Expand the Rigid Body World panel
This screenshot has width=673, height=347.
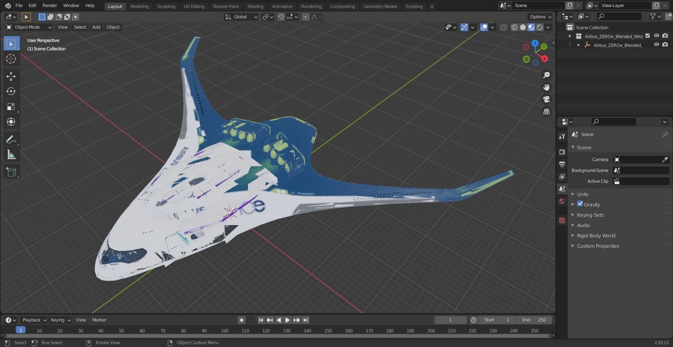tap(596, 236)
